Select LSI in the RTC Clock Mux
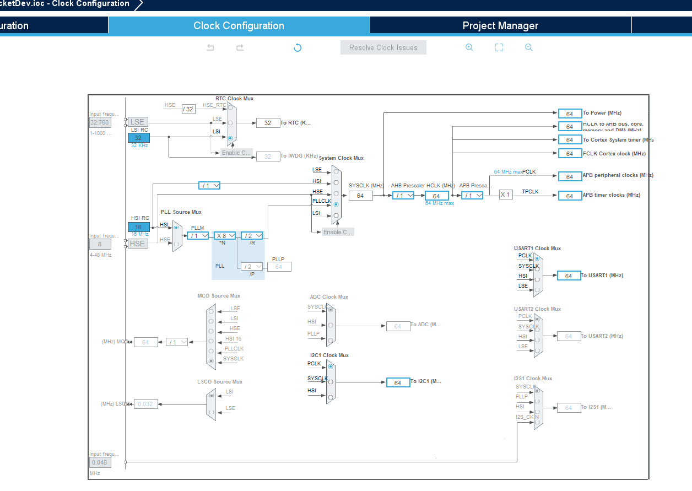This screenshot has height=491, width=692. pyautogui.click(x=230, y=138)
